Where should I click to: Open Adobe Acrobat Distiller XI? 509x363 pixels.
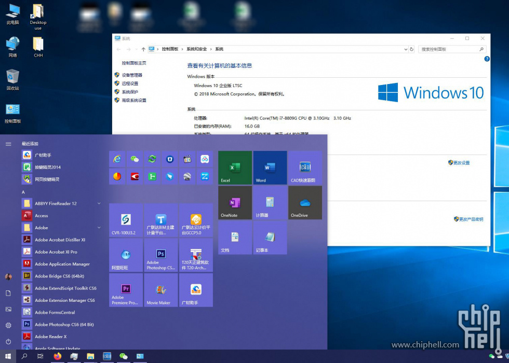point(62,240)
